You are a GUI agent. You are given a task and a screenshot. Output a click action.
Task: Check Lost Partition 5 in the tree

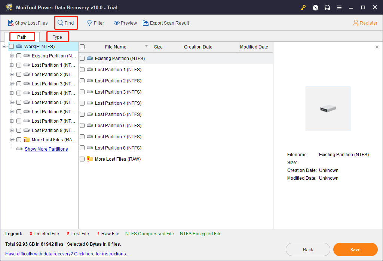tap(19, 102)
